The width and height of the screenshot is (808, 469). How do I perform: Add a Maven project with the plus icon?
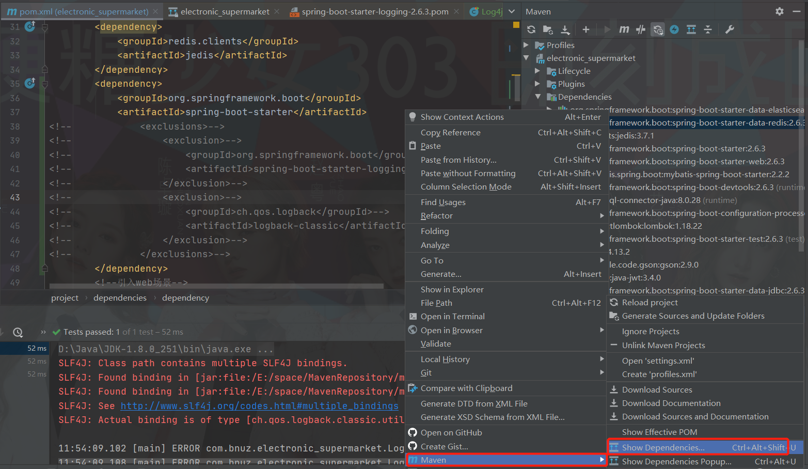click(586, 29)
